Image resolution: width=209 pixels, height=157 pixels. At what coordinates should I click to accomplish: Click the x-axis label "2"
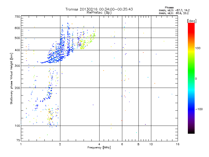pos(60,144)
